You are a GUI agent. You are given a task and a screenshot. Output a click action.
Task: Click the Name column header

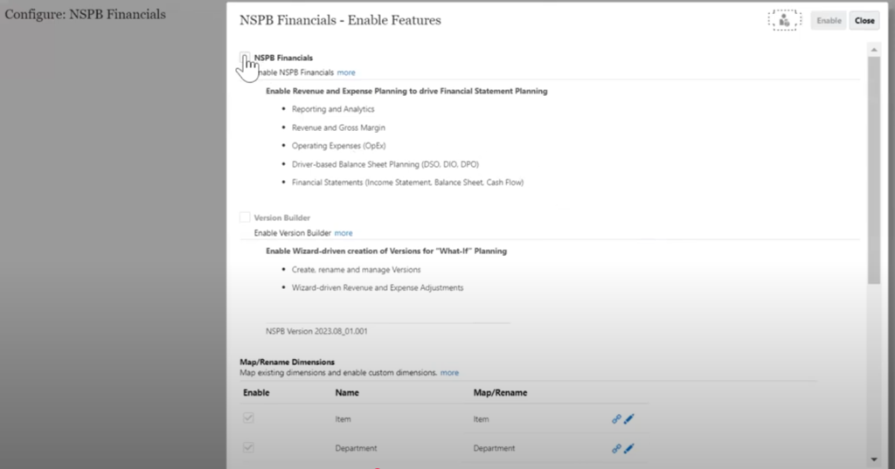(347, 393)
